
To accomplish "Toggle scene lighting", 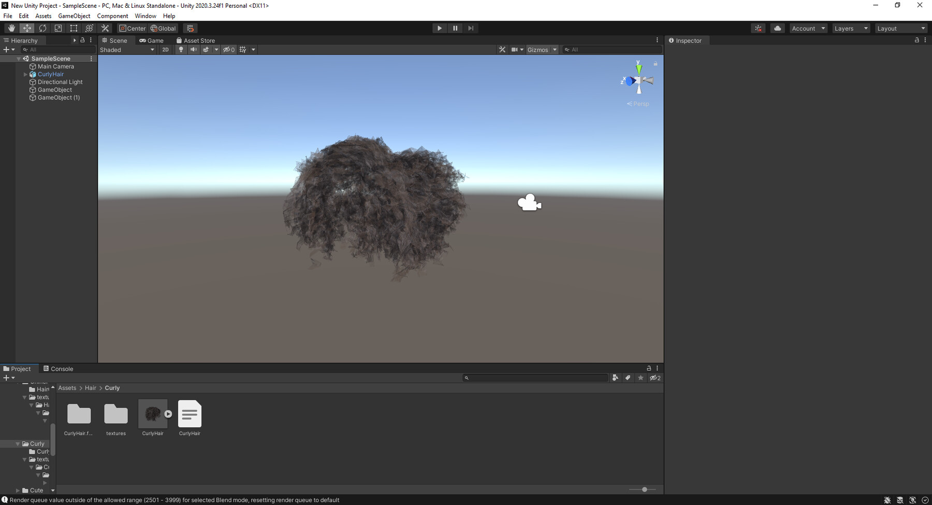I will pos(181,50).
